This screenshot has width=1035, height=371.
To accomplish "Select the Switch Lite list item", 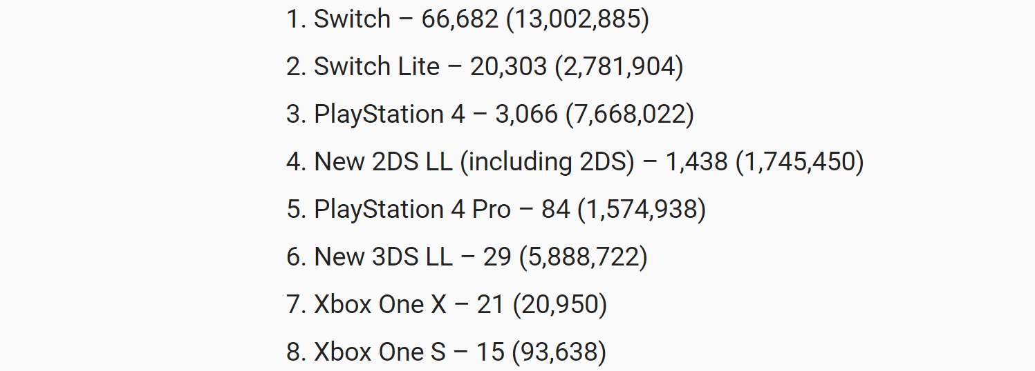I will coord(485,67).
